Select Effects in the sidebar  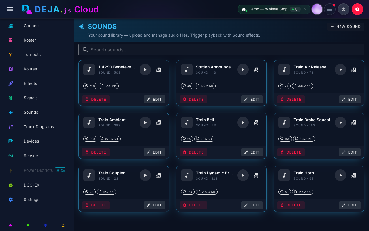[x=37, y=83]
